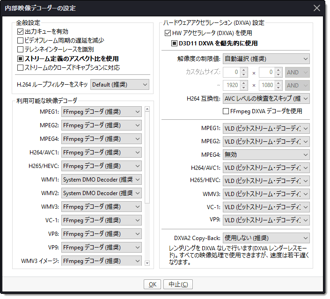Open the lower AND condition dropdown
Viewport: 330px width, 299px height.
point(297,85)
